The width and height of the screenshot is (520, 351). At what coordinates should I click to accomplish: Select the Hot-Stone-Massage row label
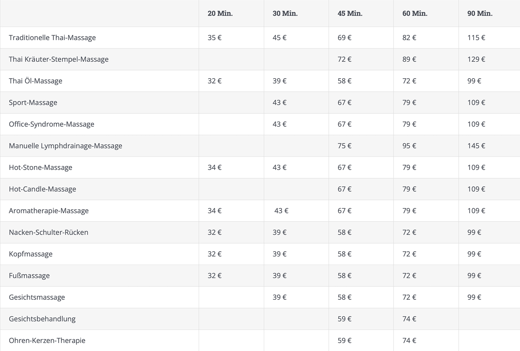[41, 167]
